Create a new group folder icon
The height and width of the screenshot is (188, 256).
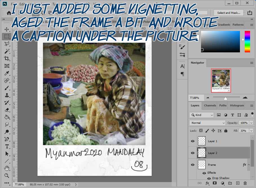230,183
